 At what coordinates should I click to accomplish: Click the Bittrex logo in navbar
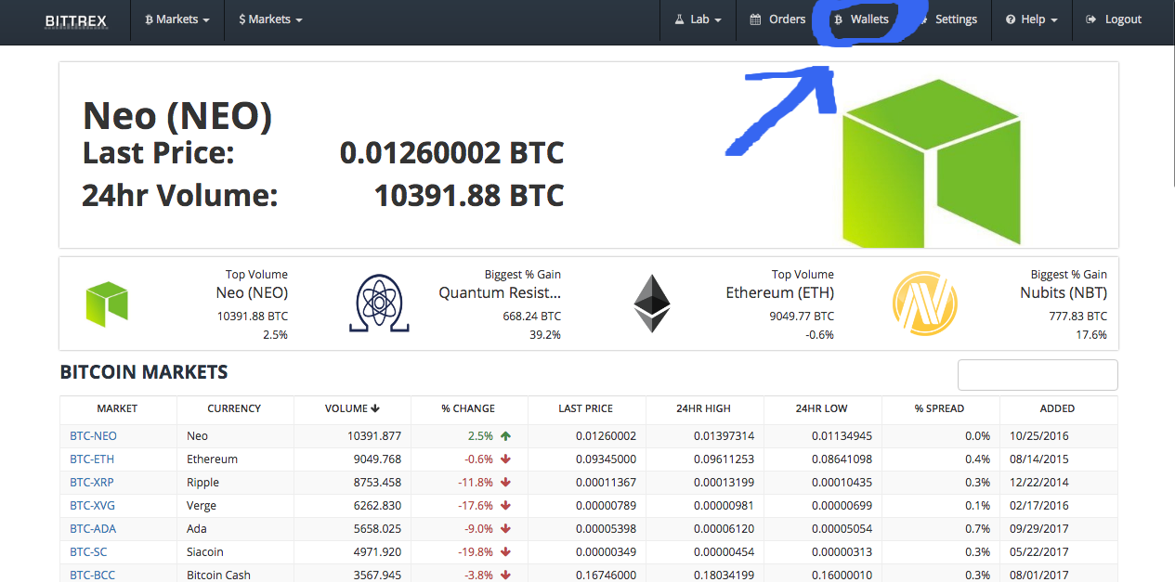[78, 20]
